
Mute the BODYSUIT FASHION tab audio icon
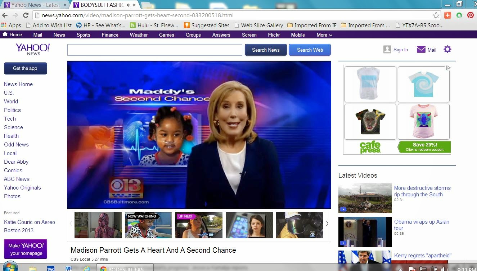click(129, 5)
